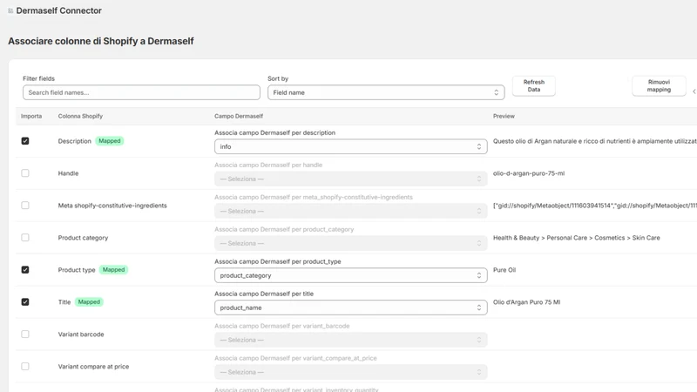The width and height of the screenshot is (697, 392).
Task: Click the Title column name
Action: click(x=64, y=302)
